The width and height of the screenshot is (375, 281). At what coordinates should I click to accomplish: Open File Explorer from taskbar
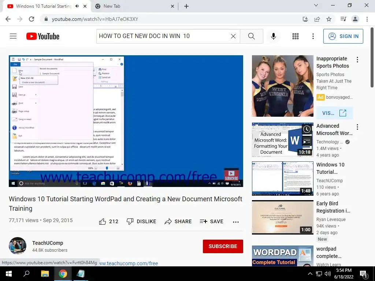pos(45,274)
